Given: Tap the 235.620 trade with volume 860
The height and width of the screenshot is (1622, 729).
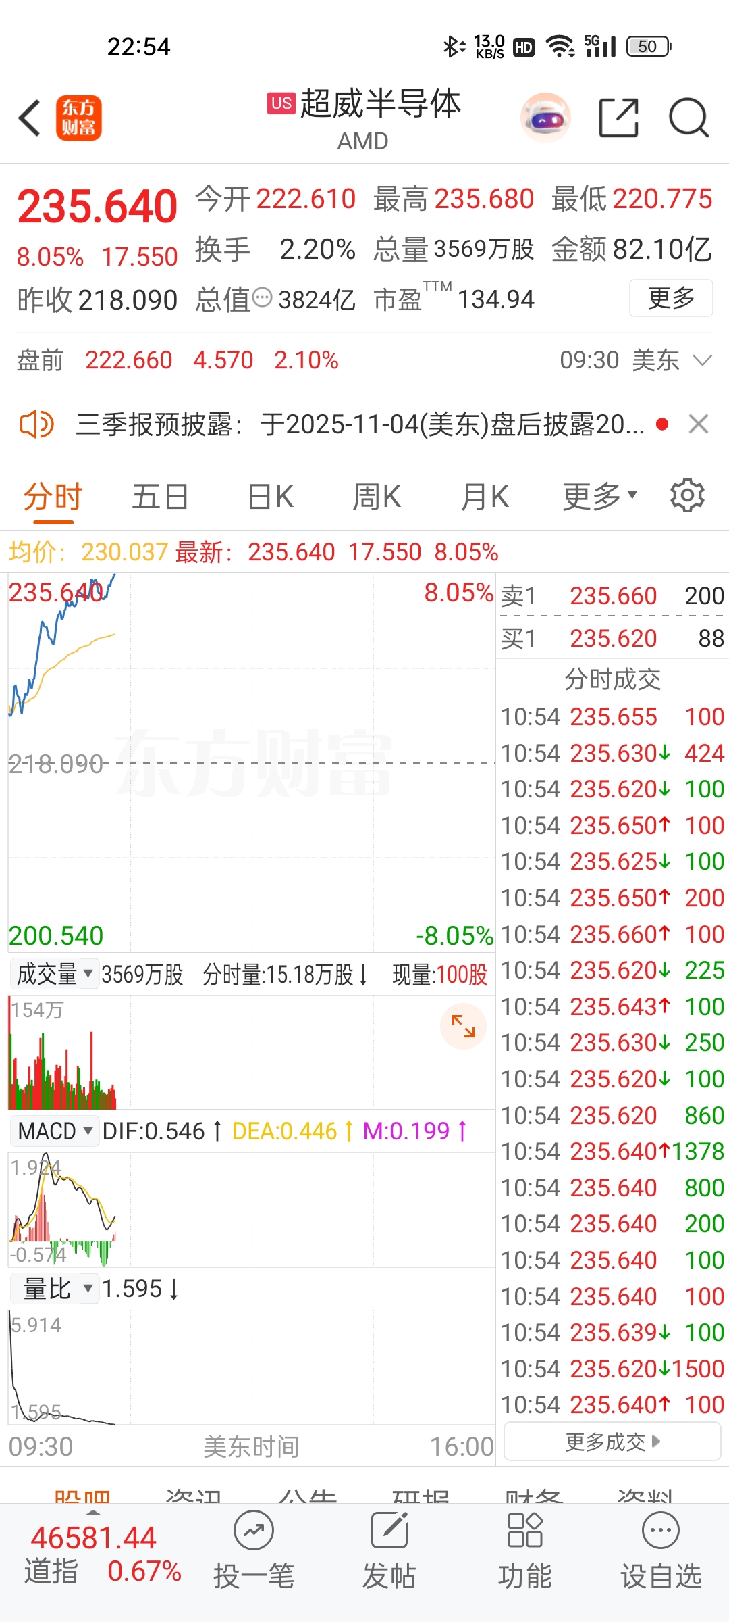Looking at the screenshot, I should click(x=612, y=1115).
